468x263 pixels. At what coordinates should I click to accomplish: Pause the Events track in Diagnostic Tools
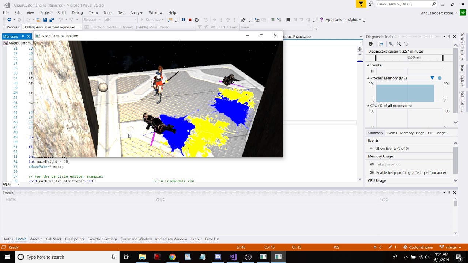(372, 71)
